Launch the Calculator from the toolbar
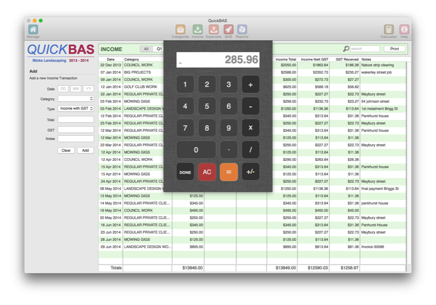The height and width of the screenshot is (305, 436). (388, 29)
